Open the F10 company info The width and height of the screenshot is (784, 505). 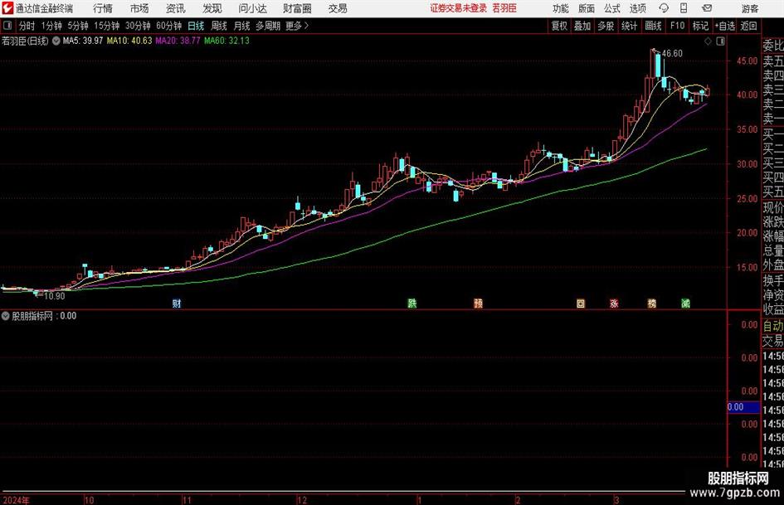[x=678, y=26]
